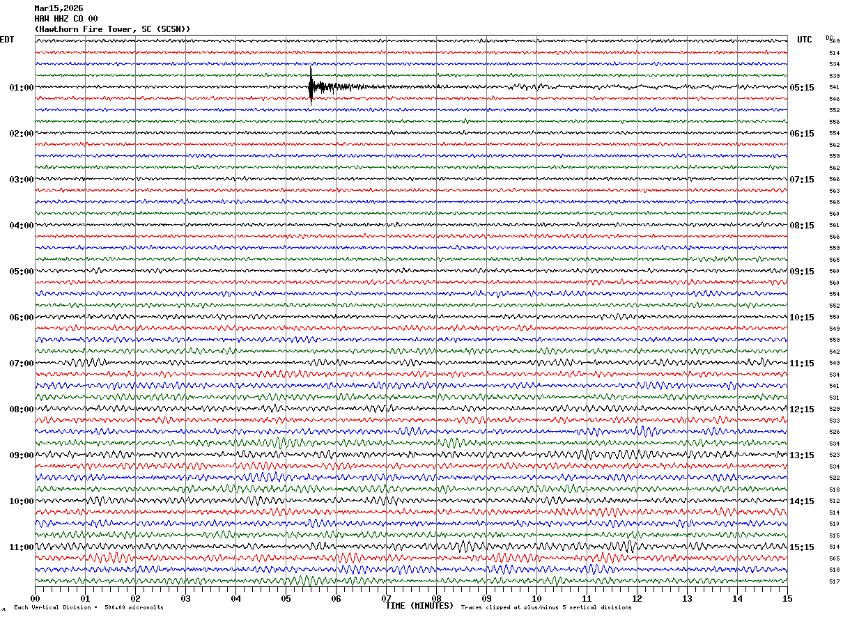The height and width of the screenshot is (617, 843).
Task: Click minute tick label 13 on time axis
Action: pyautogui.click(x=687, y=598)
